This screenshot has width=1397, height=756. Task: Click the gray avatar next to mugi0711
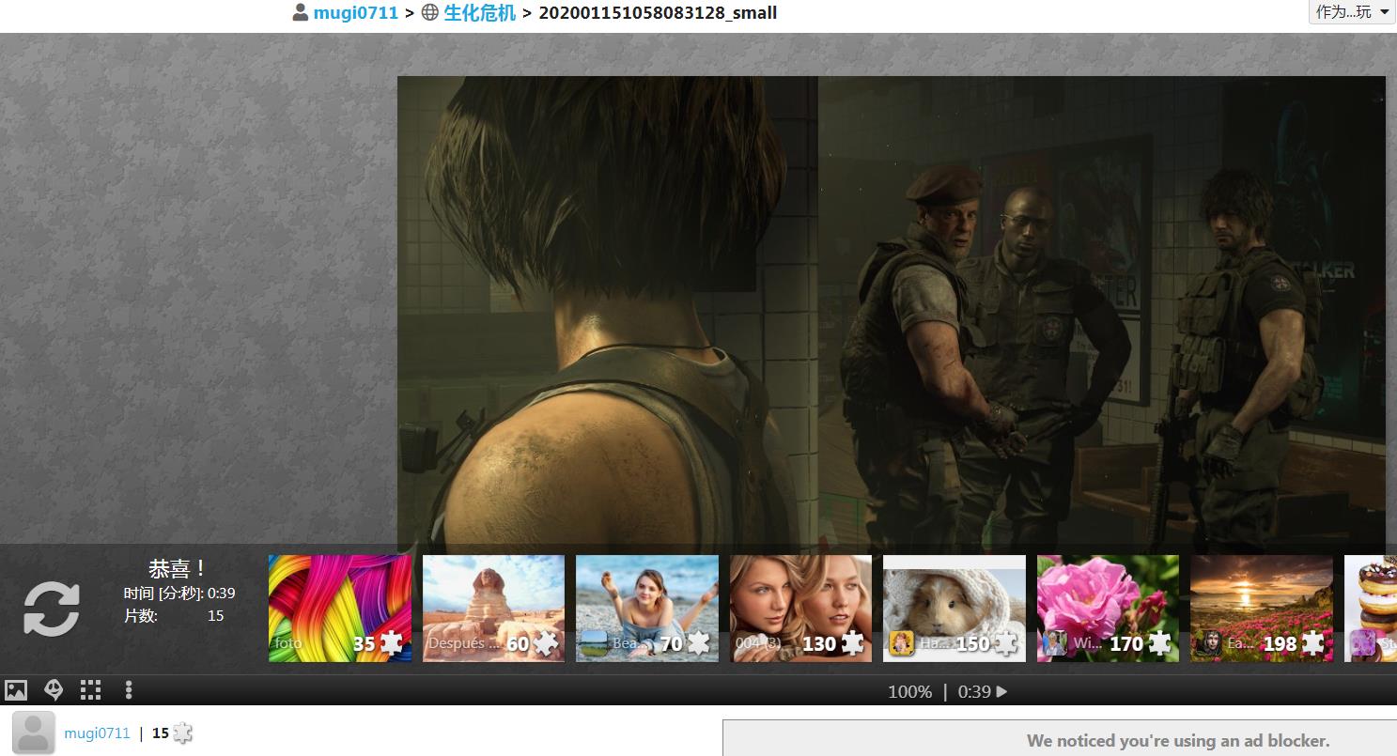point(34,733)
